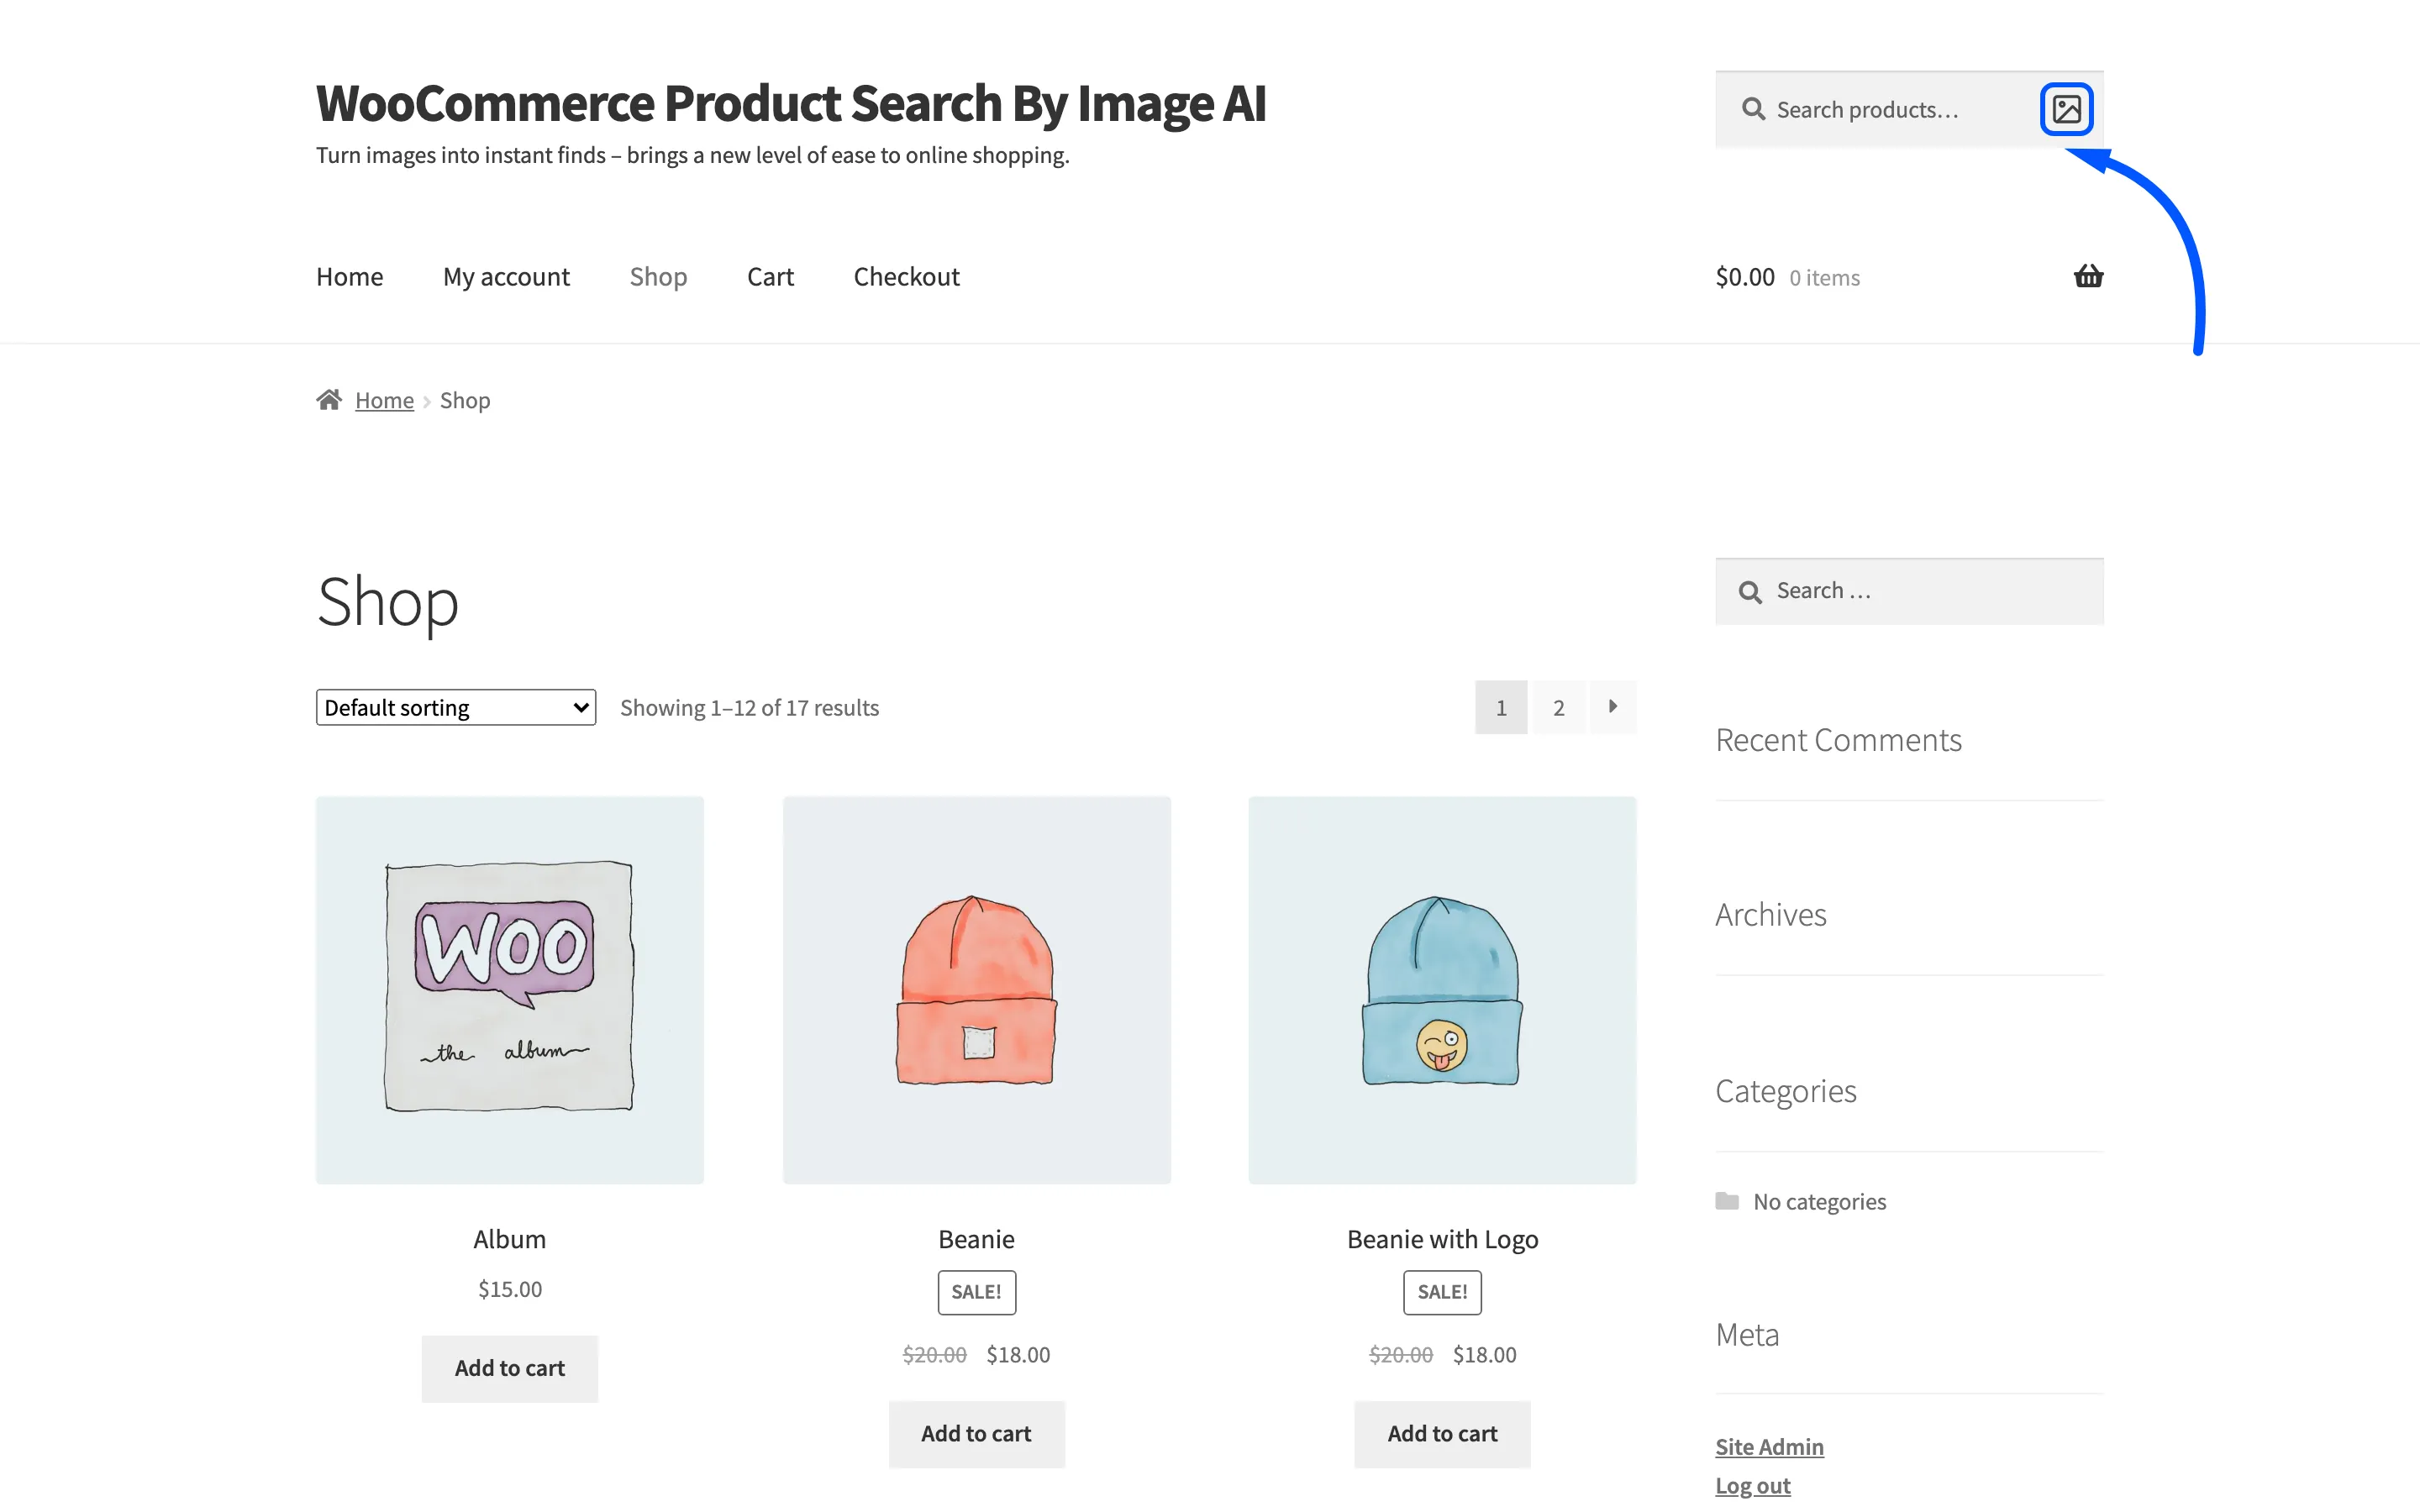2420x1512 pixels.
Task: Click the Beanie product title
Action: point(976,1239)
